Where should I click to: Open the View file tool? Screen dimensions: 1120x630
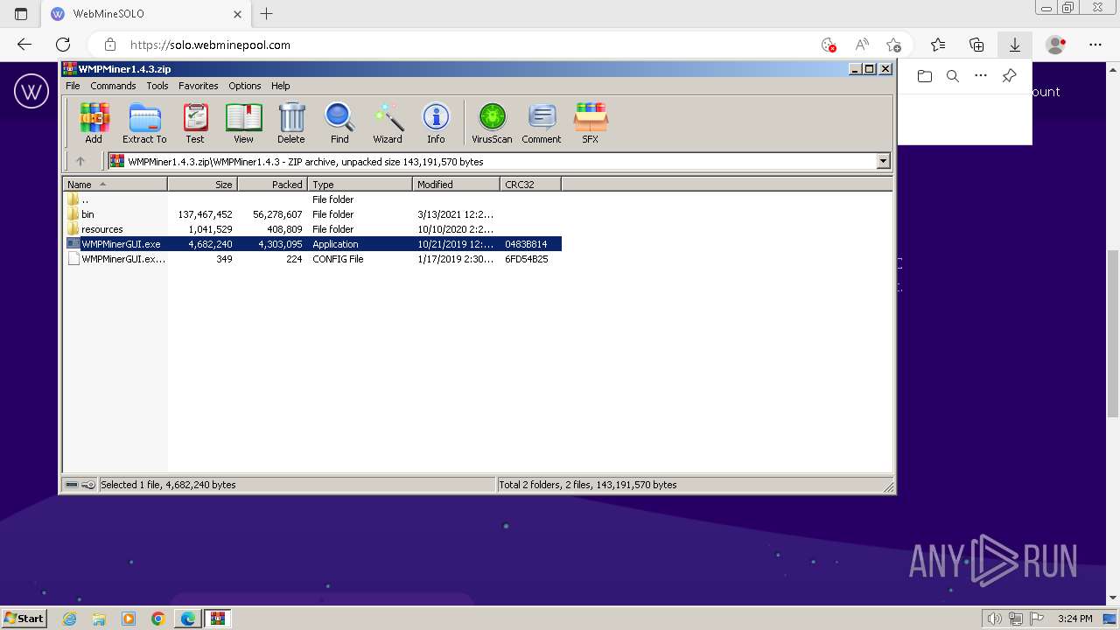243,122
